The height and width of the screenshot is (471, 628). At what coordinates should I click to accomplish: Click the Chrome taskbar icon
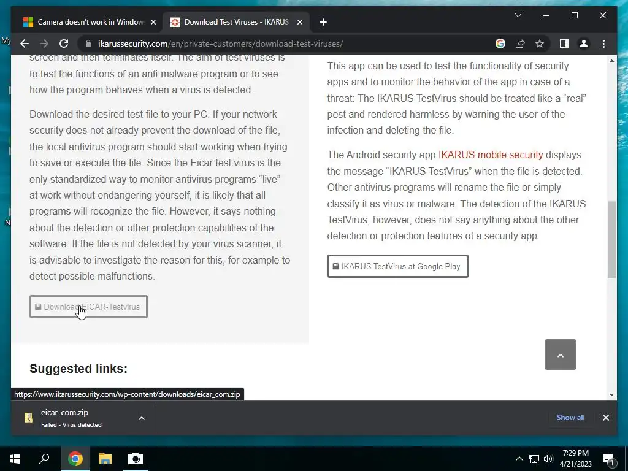(75, 459)
